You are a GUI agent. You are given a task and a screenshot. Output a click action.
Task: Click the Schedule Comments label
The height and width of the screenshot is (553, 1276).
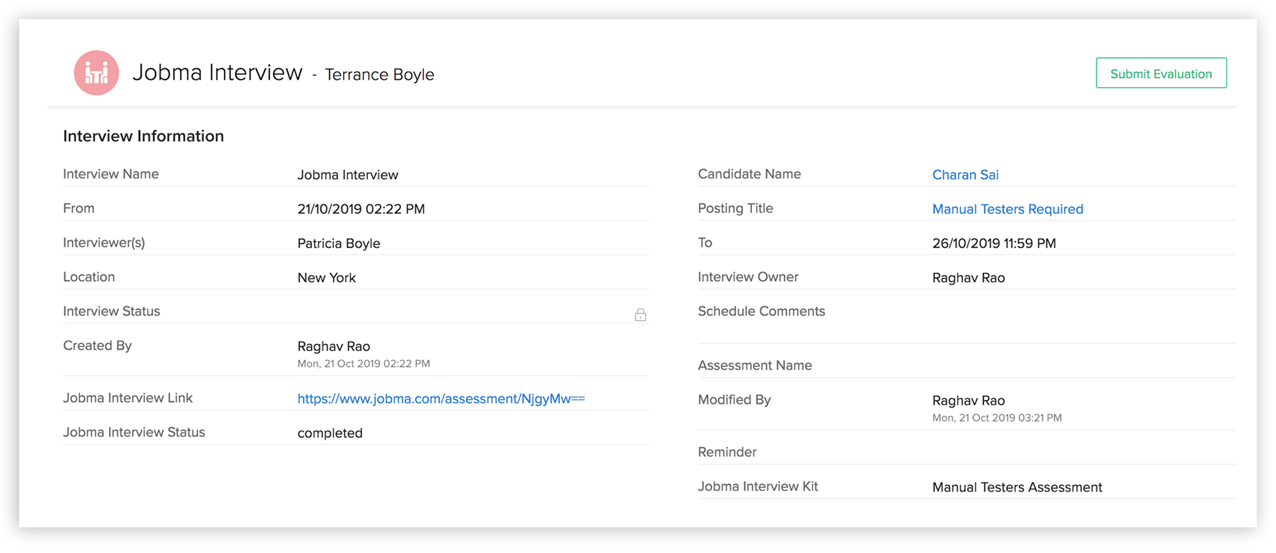pyautogui.click(x=762, y=311)
